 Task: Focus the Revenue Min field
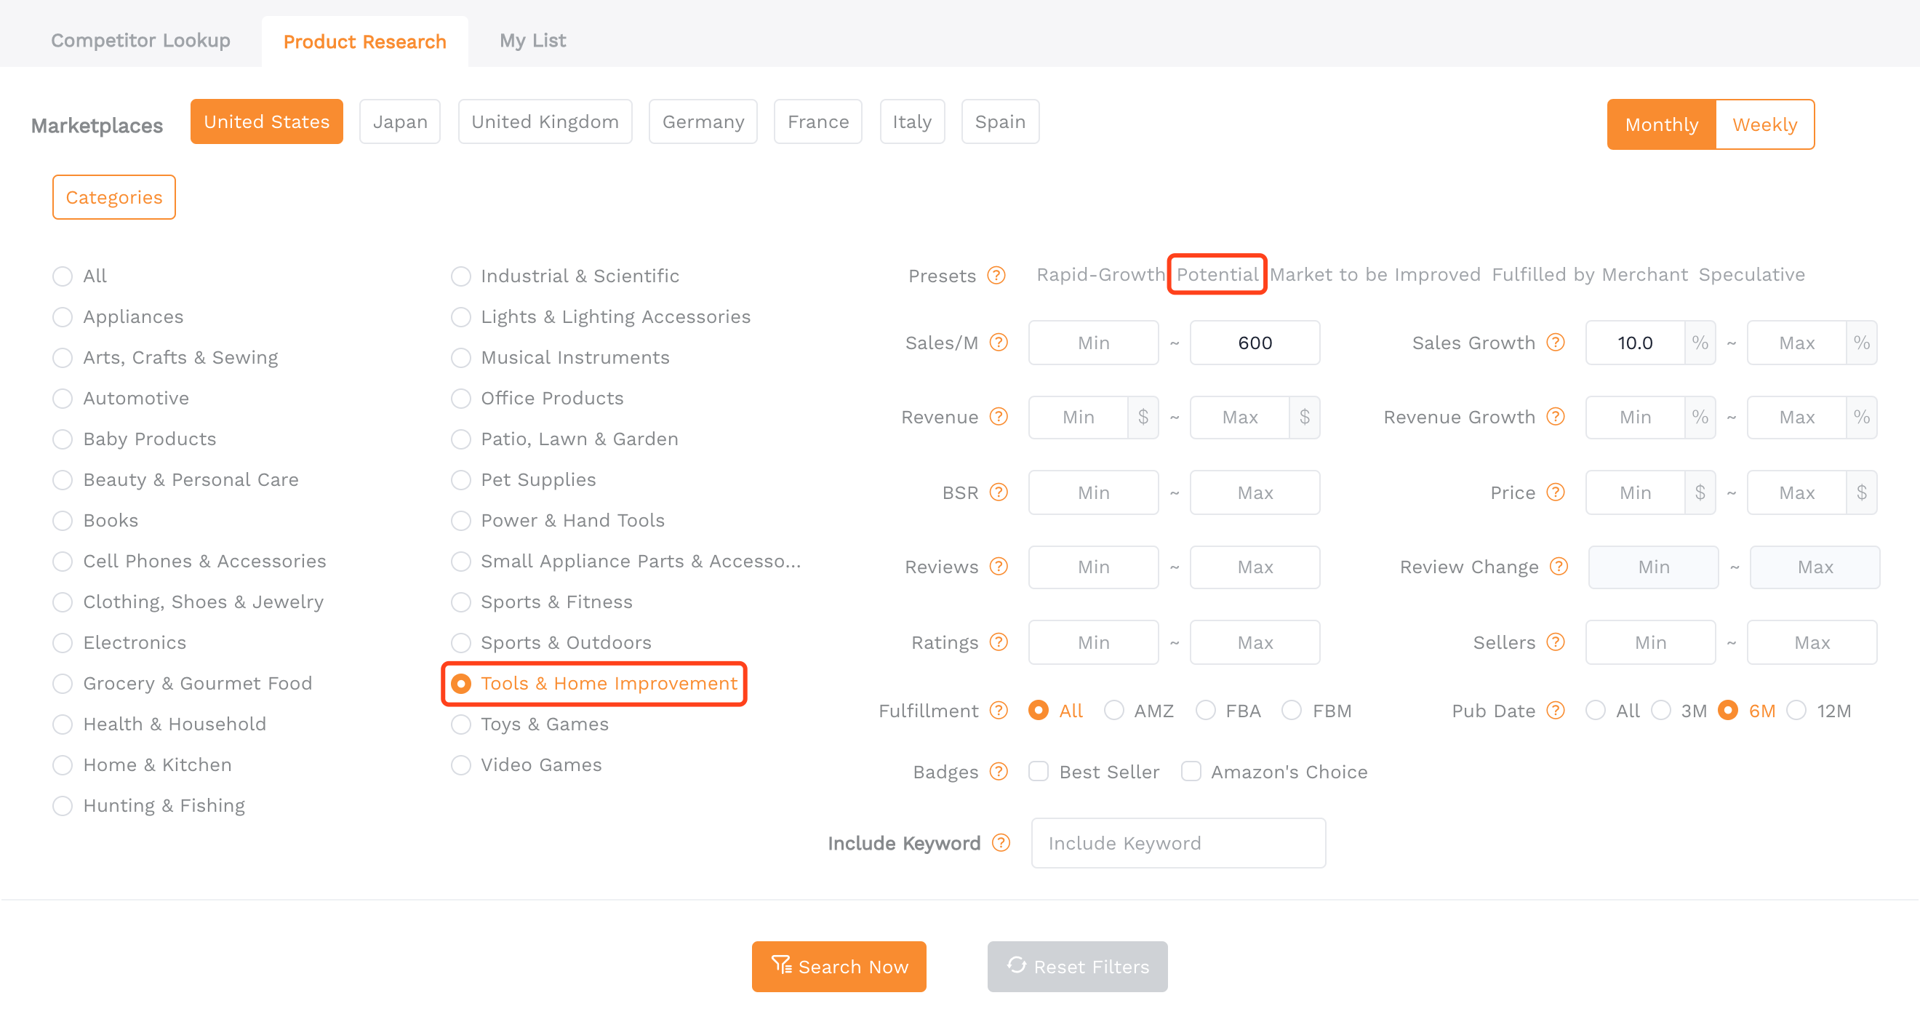coord(1078,418)
